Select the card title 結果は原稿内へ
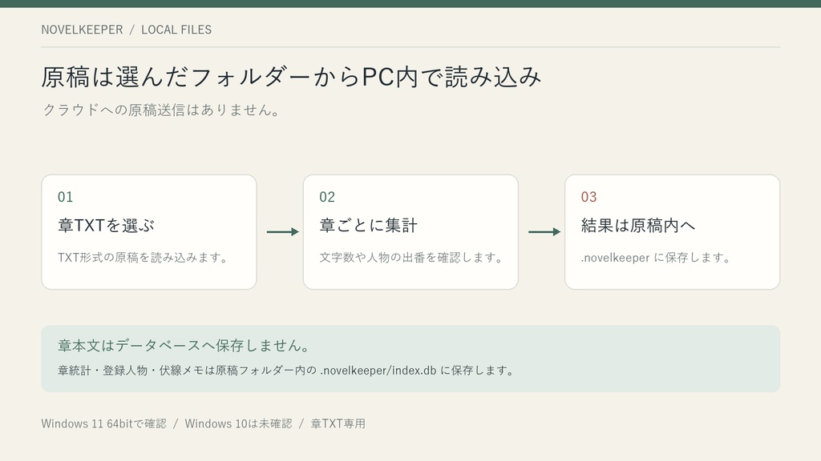This screenshot has height=461, width=821. click(638, 225)
